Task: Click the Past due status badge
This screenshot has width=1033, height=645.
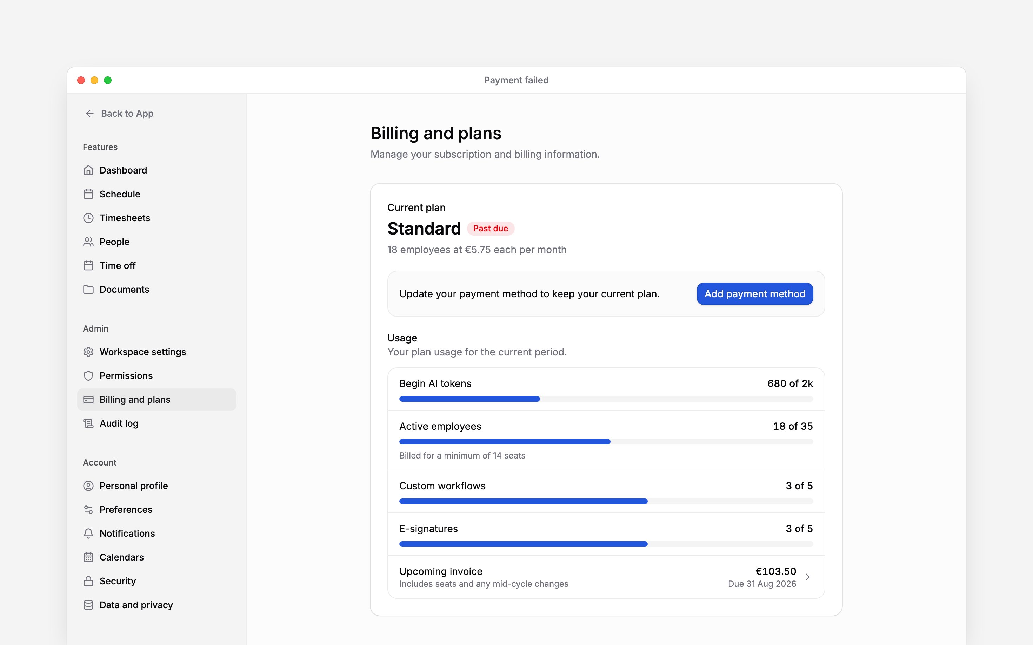Action: pos(491,229)
